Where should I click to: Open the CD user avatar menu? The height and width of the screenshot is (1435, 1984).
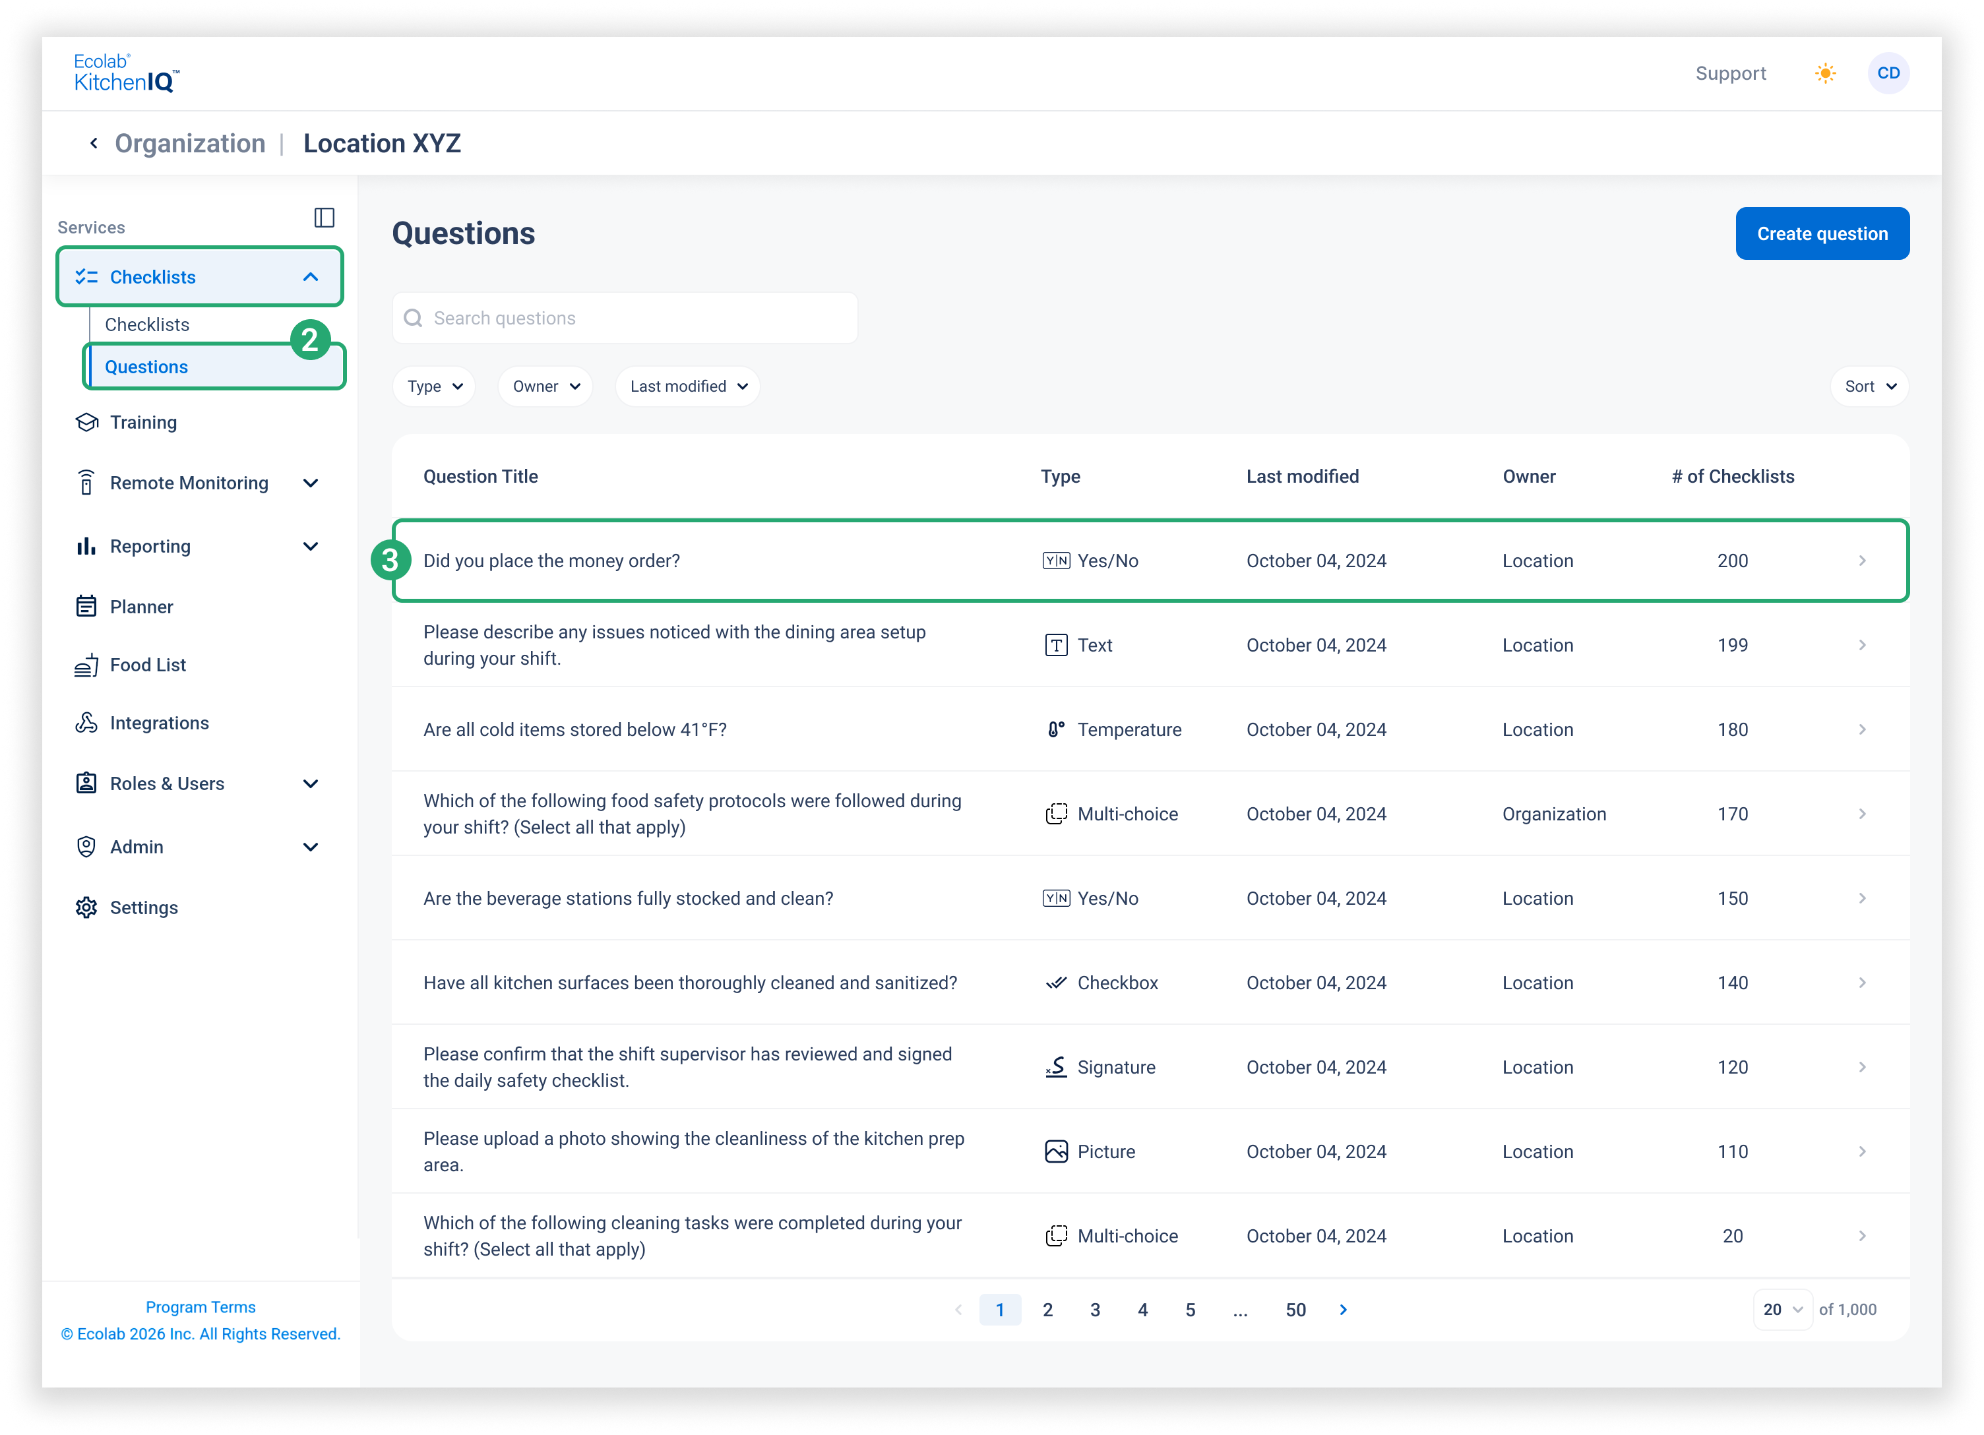click(1888, 73)
